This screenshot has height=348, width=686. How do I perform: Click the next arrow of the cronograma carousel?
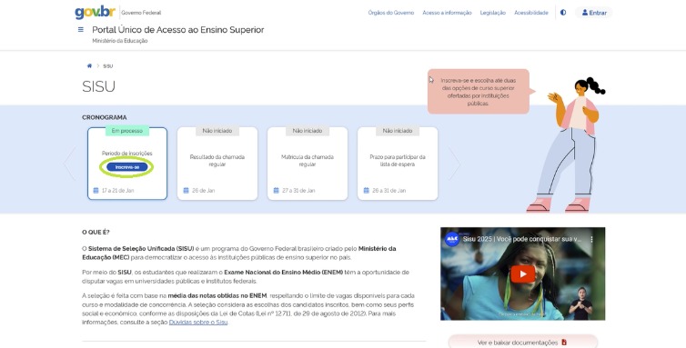pos(454,164)
